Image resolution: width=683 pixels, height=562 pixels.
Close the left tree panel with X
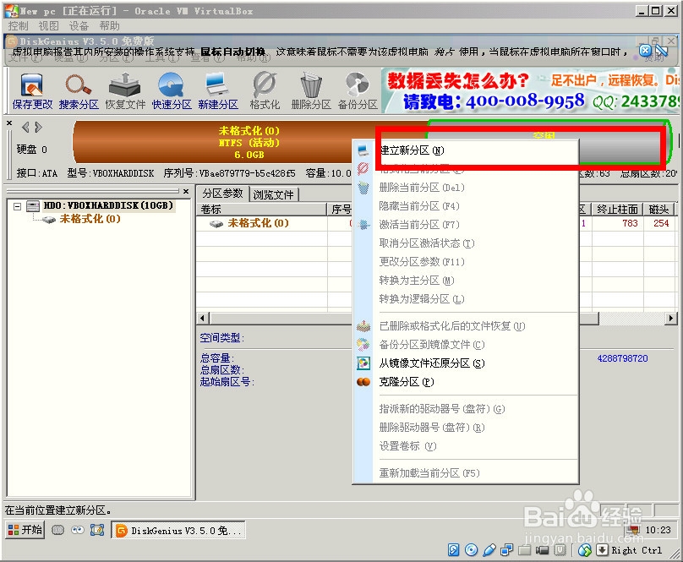pos(186,191)
